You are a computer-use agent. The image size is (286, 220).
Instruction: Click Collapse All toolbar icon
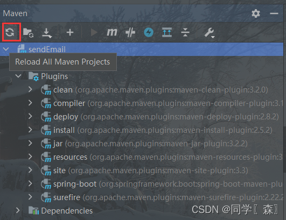click(185, 33)
